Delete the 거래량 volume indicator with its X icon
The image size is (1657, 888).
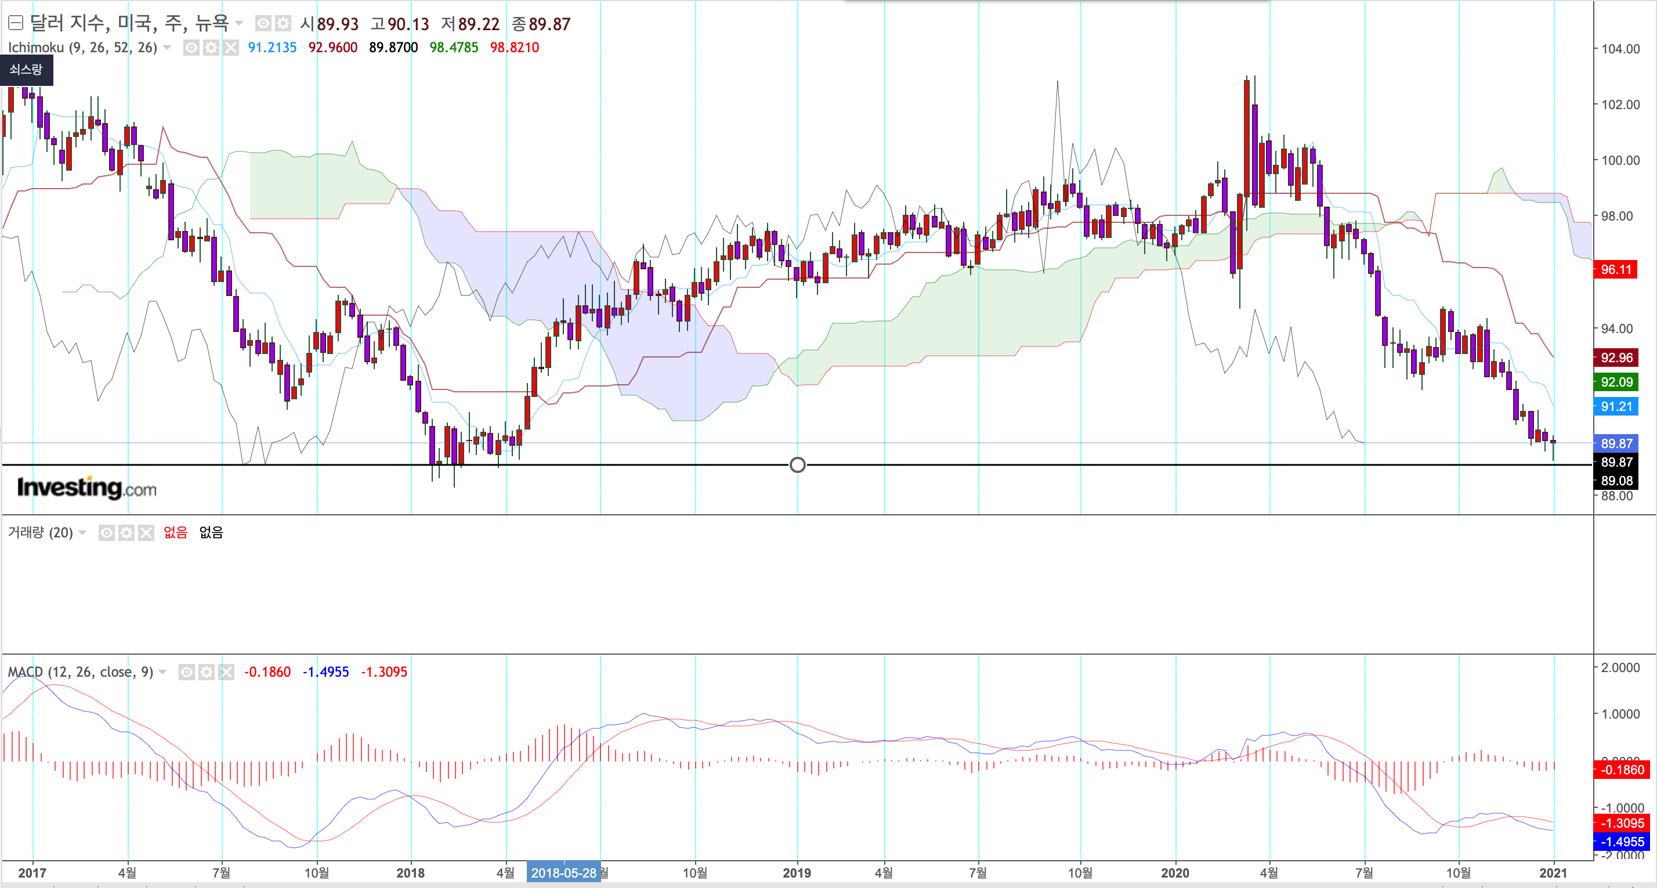coord(147,533)
